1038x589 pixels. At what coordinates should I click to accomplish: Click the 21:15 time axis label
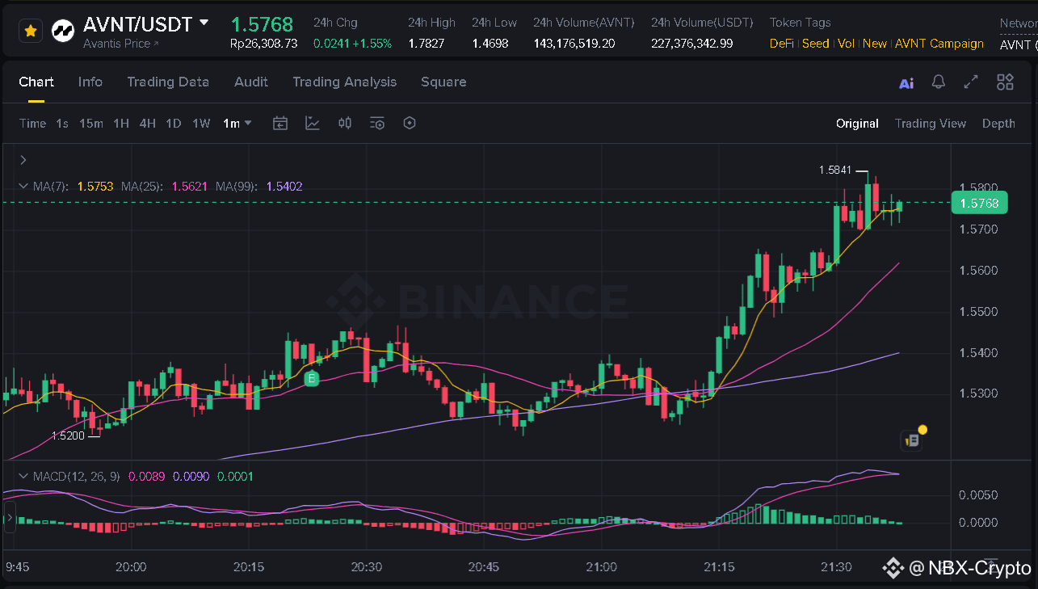point(719,567)
